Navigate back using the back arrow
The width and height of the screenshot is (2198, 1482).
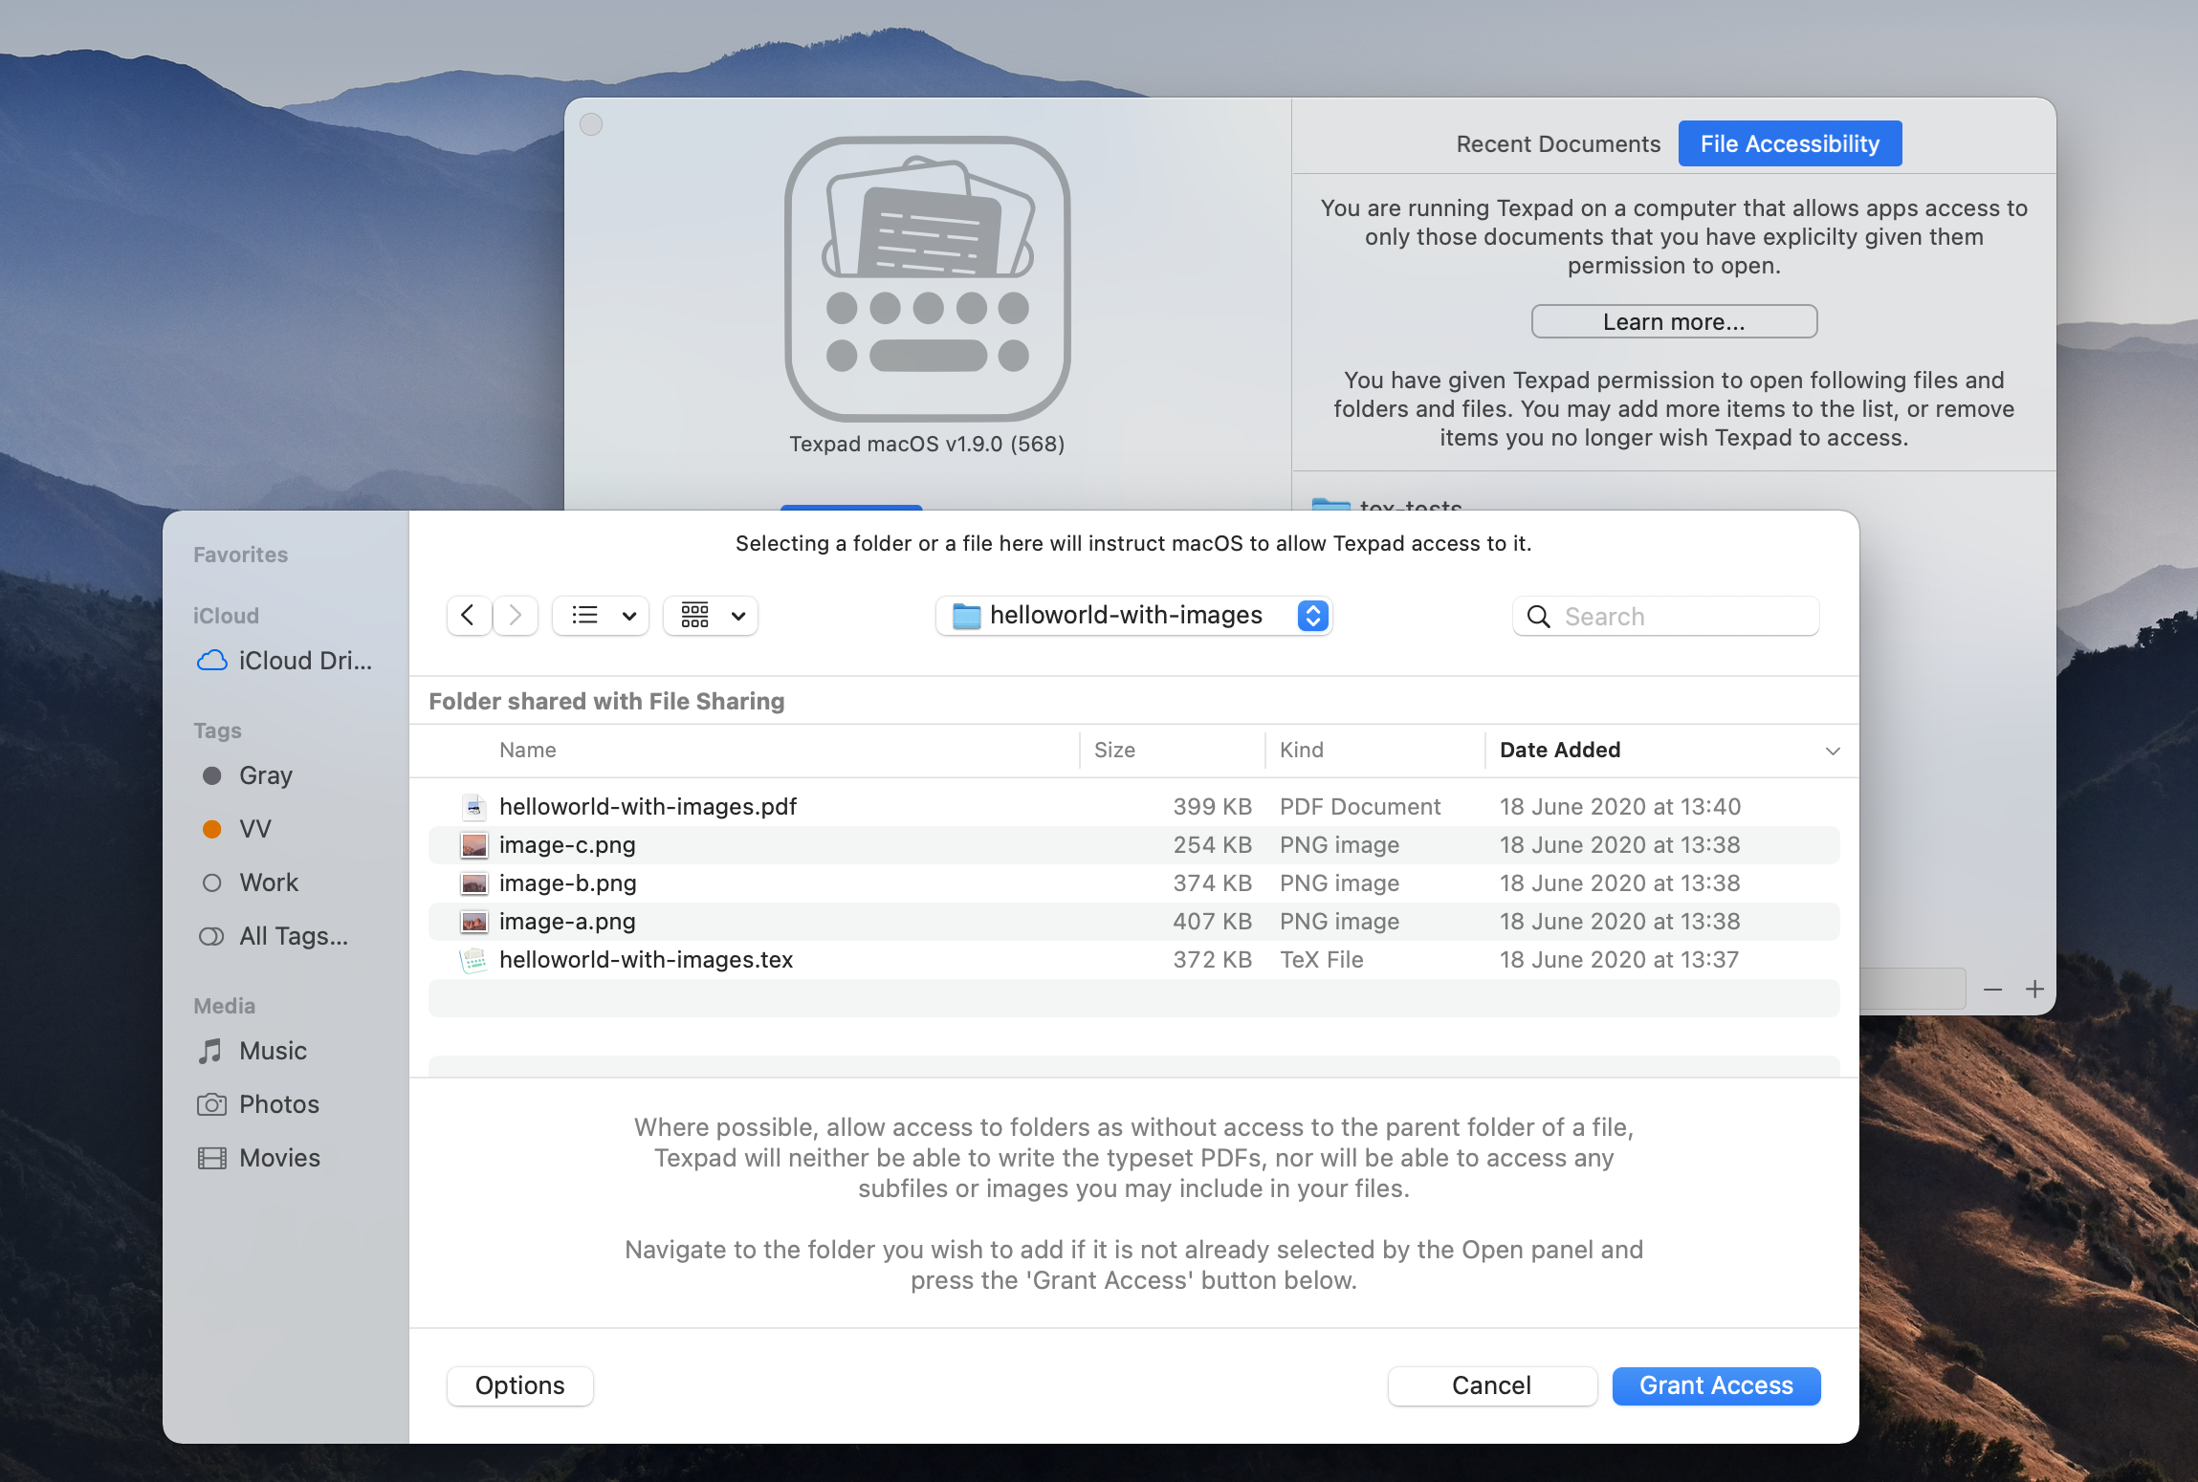[470, 614]
